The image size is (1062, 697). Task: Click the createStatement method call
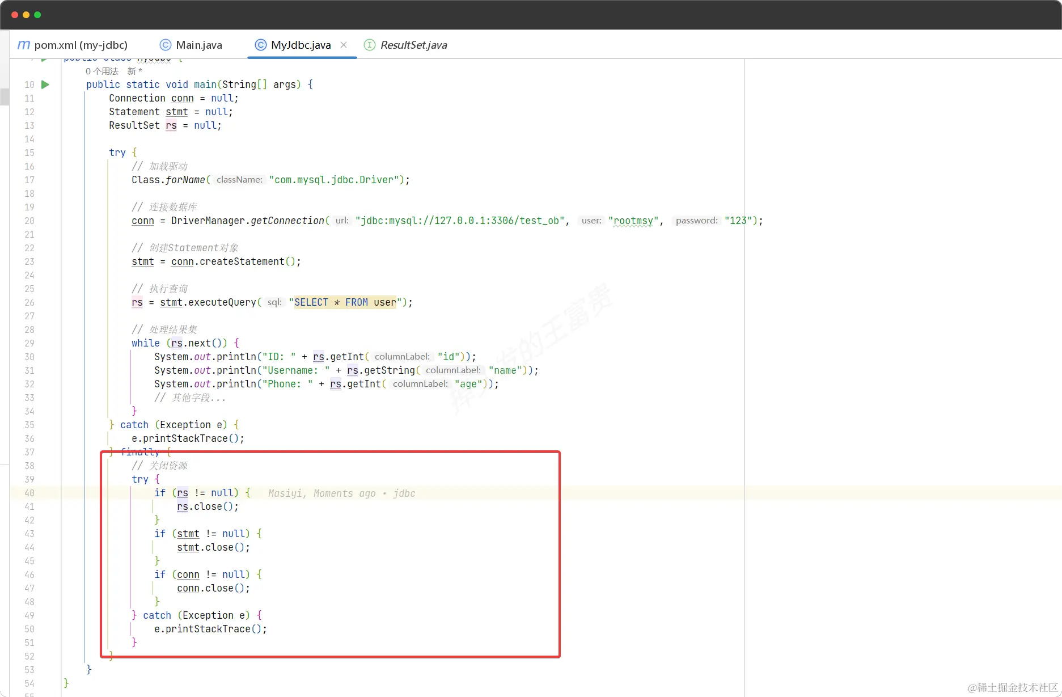(242, 261)
